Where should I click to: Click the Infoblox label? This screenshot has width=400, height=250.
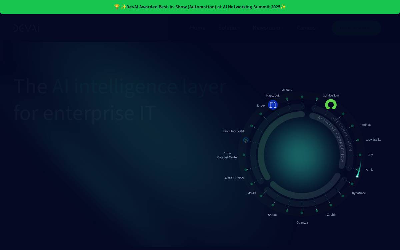tap(365, 125)
